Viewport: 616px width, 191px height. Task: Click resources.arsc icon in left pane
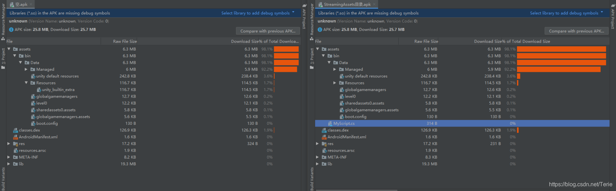tap(15, 151)
